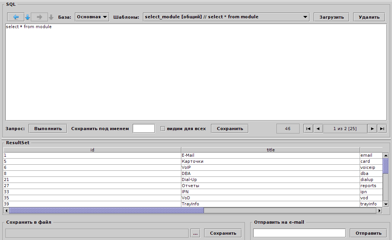392x240 pixels.
Task: Go to the next results page
Action: (373, 129)
